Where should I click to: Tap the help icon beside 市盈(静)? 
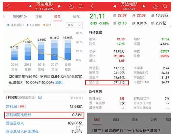[x=147, y=73]
